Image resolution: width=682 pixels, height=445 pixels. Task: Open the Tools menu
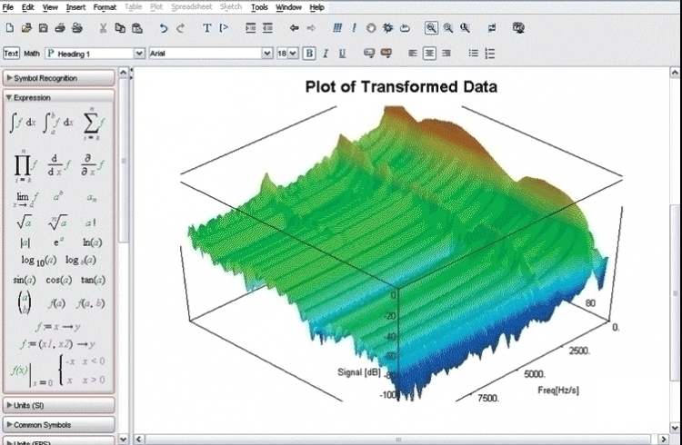tap(259, 7)
